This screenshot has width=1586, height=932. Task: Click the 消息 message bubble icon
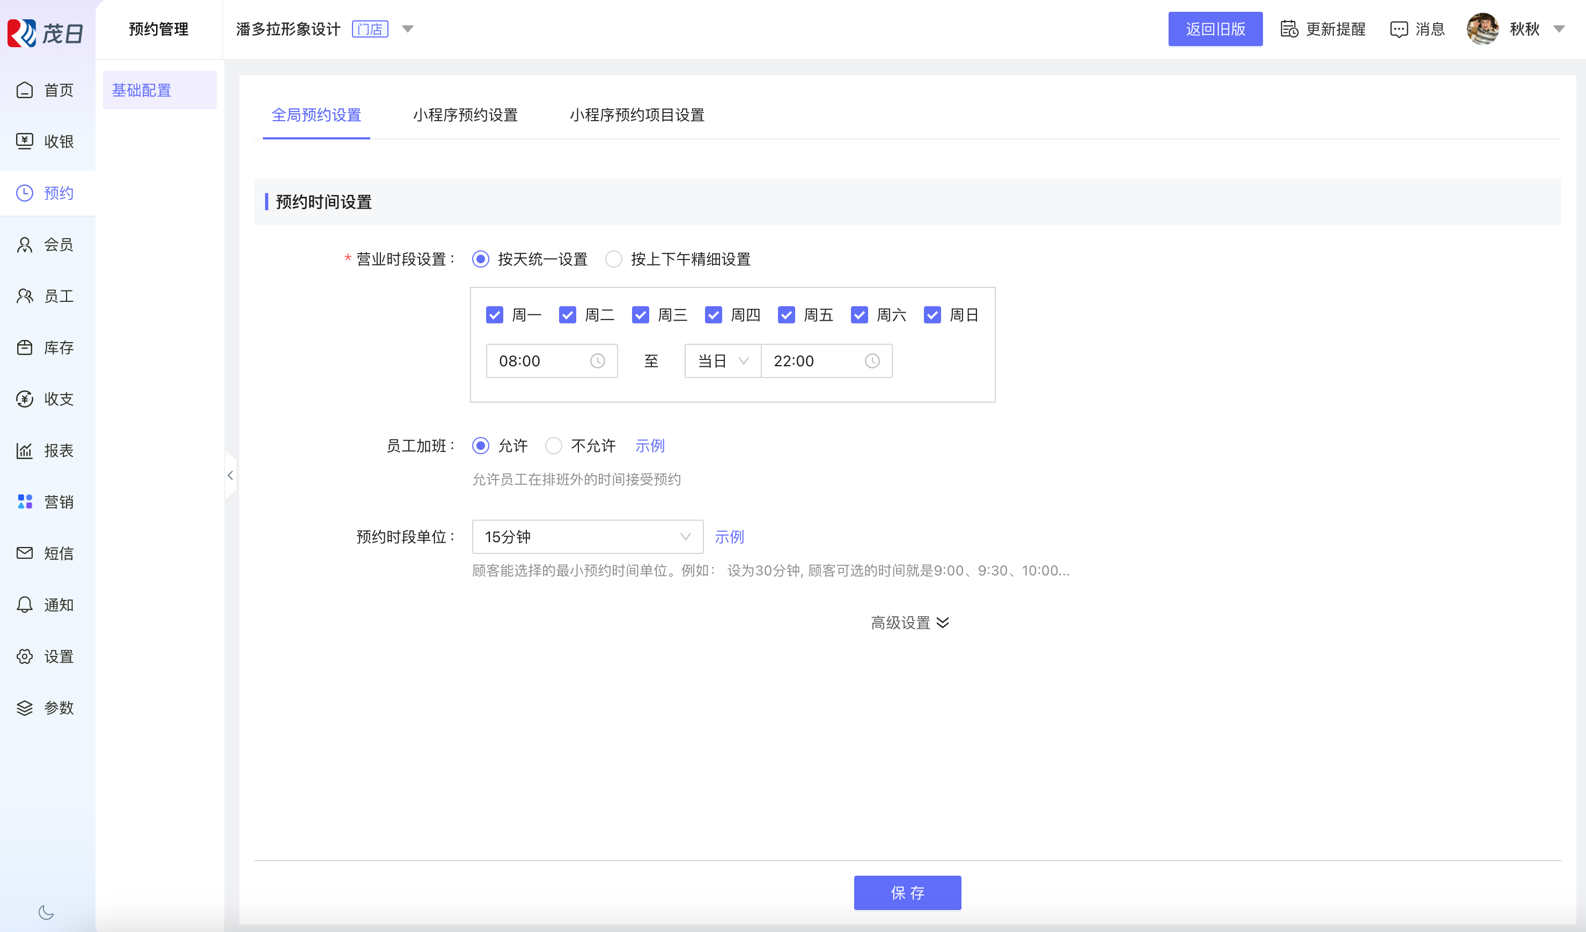point(1398,29)
